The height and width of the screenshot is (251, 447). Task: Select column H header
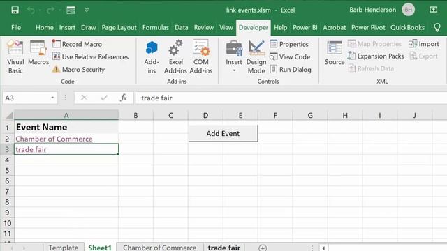[345, 115]
